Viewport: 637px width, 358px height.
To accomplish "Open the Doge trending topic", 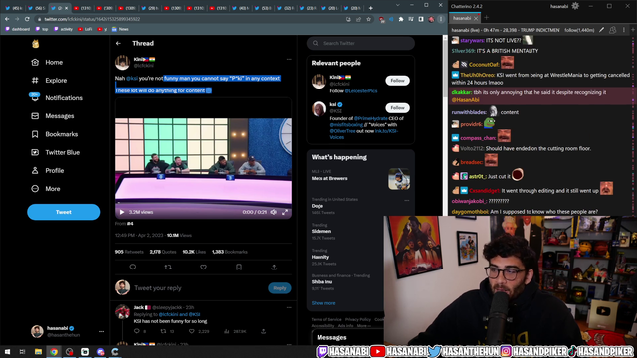I will pos(318,206).
